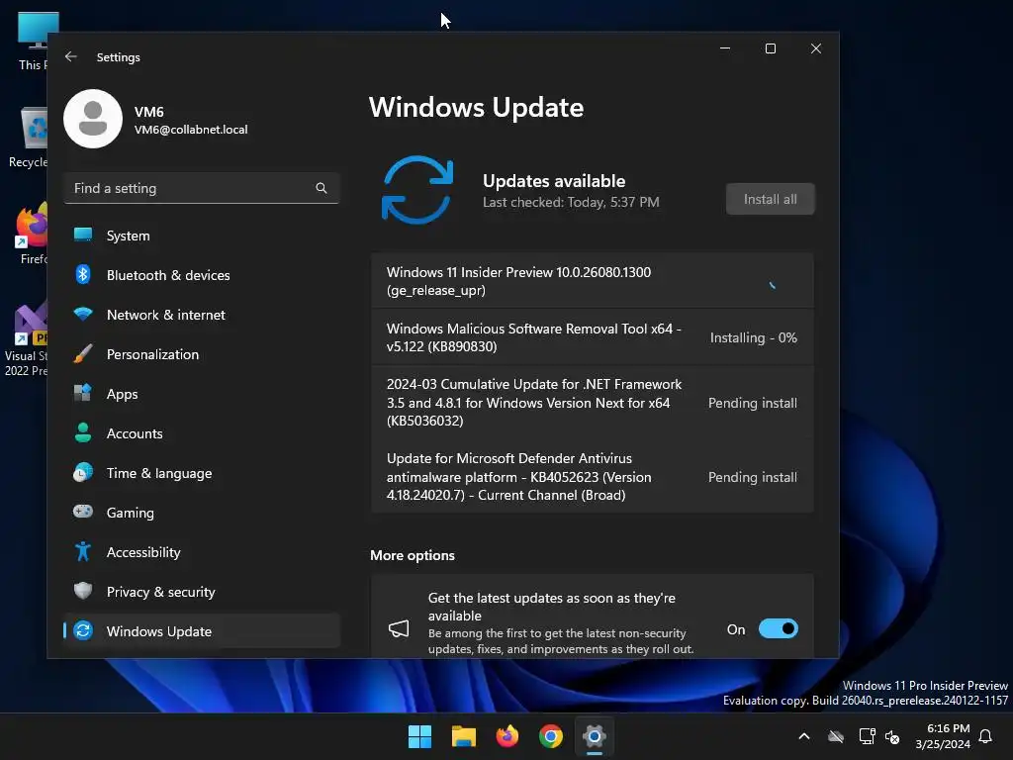Click the Malicious Software Removal Tool update row
Viewport: 1013px width, 760px height.
pyautogui.click(x=593, y=337)
